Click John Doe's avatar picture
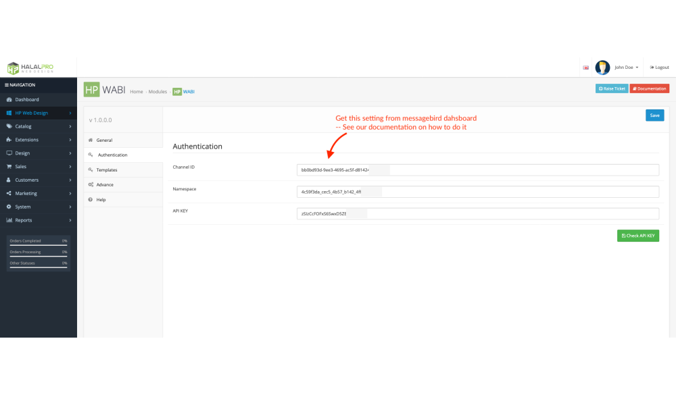The image size is (676, 395). (x=602, y=68)
